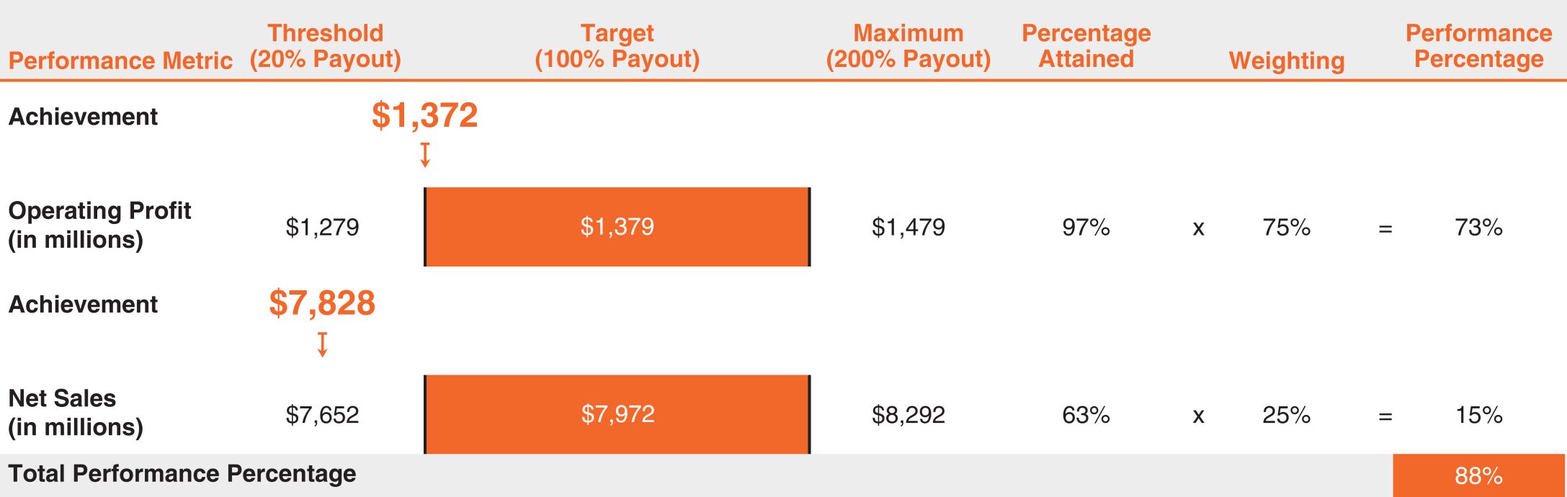The width and height of the screenshot is (1567, 497).
Task: Click the $1,279 threshold value
Action: tap(322, 228)
